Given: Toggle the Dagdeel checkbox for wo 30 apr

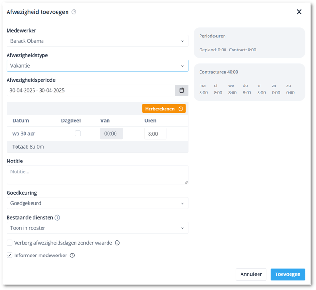Looking at the screenshot, I should click(78, 134).
